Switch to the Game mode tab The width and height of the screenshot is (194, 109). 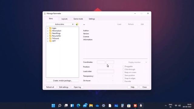[x=78, y=19]
